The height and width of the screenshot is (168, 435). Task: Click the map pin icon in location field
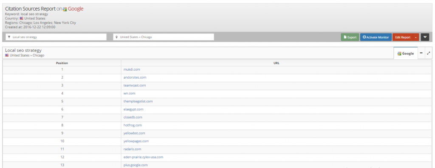click(x=116, y=37)
